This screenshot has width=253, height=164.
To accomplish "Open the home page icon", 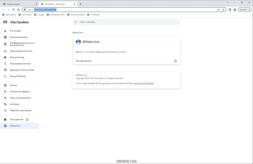I will click(19, 10).
